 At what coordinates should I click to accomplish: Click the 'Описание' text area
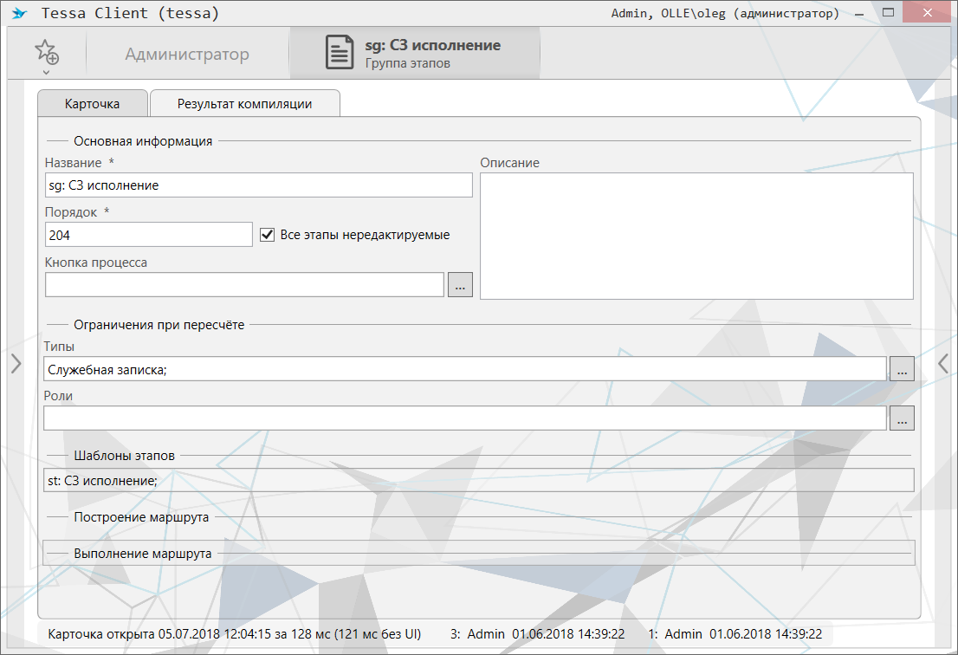coord(696,236)
